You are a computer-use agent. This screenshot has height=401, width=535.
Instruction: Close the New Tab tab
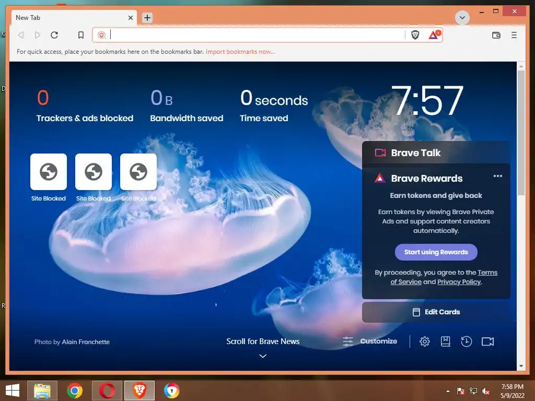(130, 18)
